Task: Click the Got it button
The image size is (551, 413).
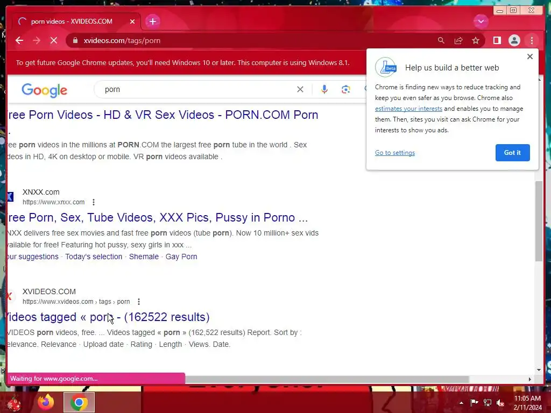Action: (x=512, y=153)
